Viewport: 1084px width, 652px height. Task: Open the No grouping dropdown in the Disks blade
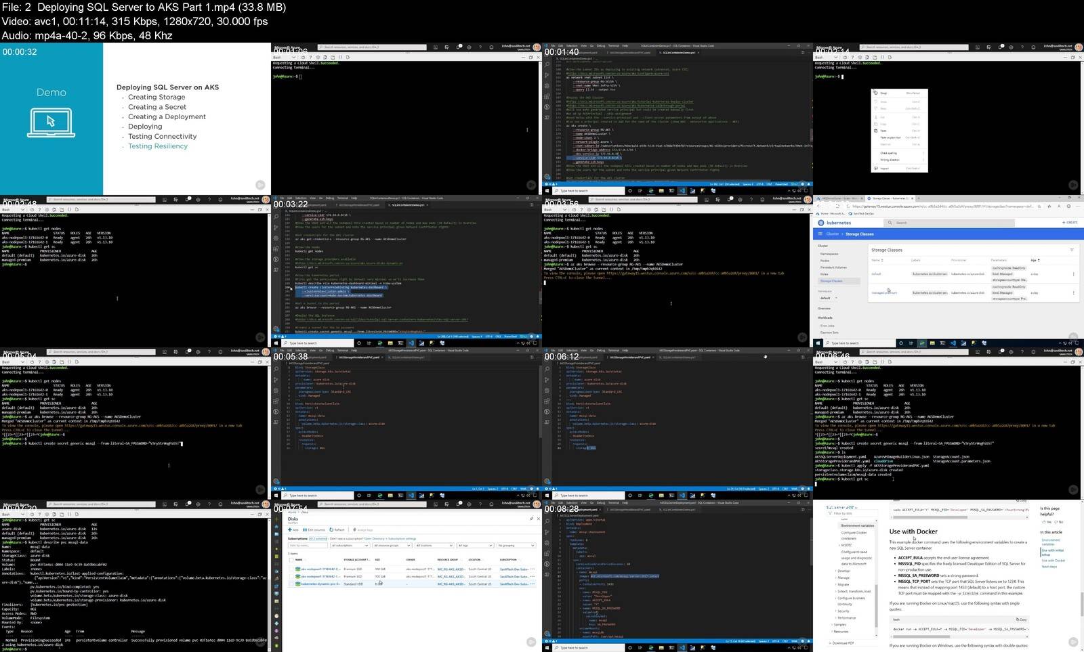pos(516,545)
